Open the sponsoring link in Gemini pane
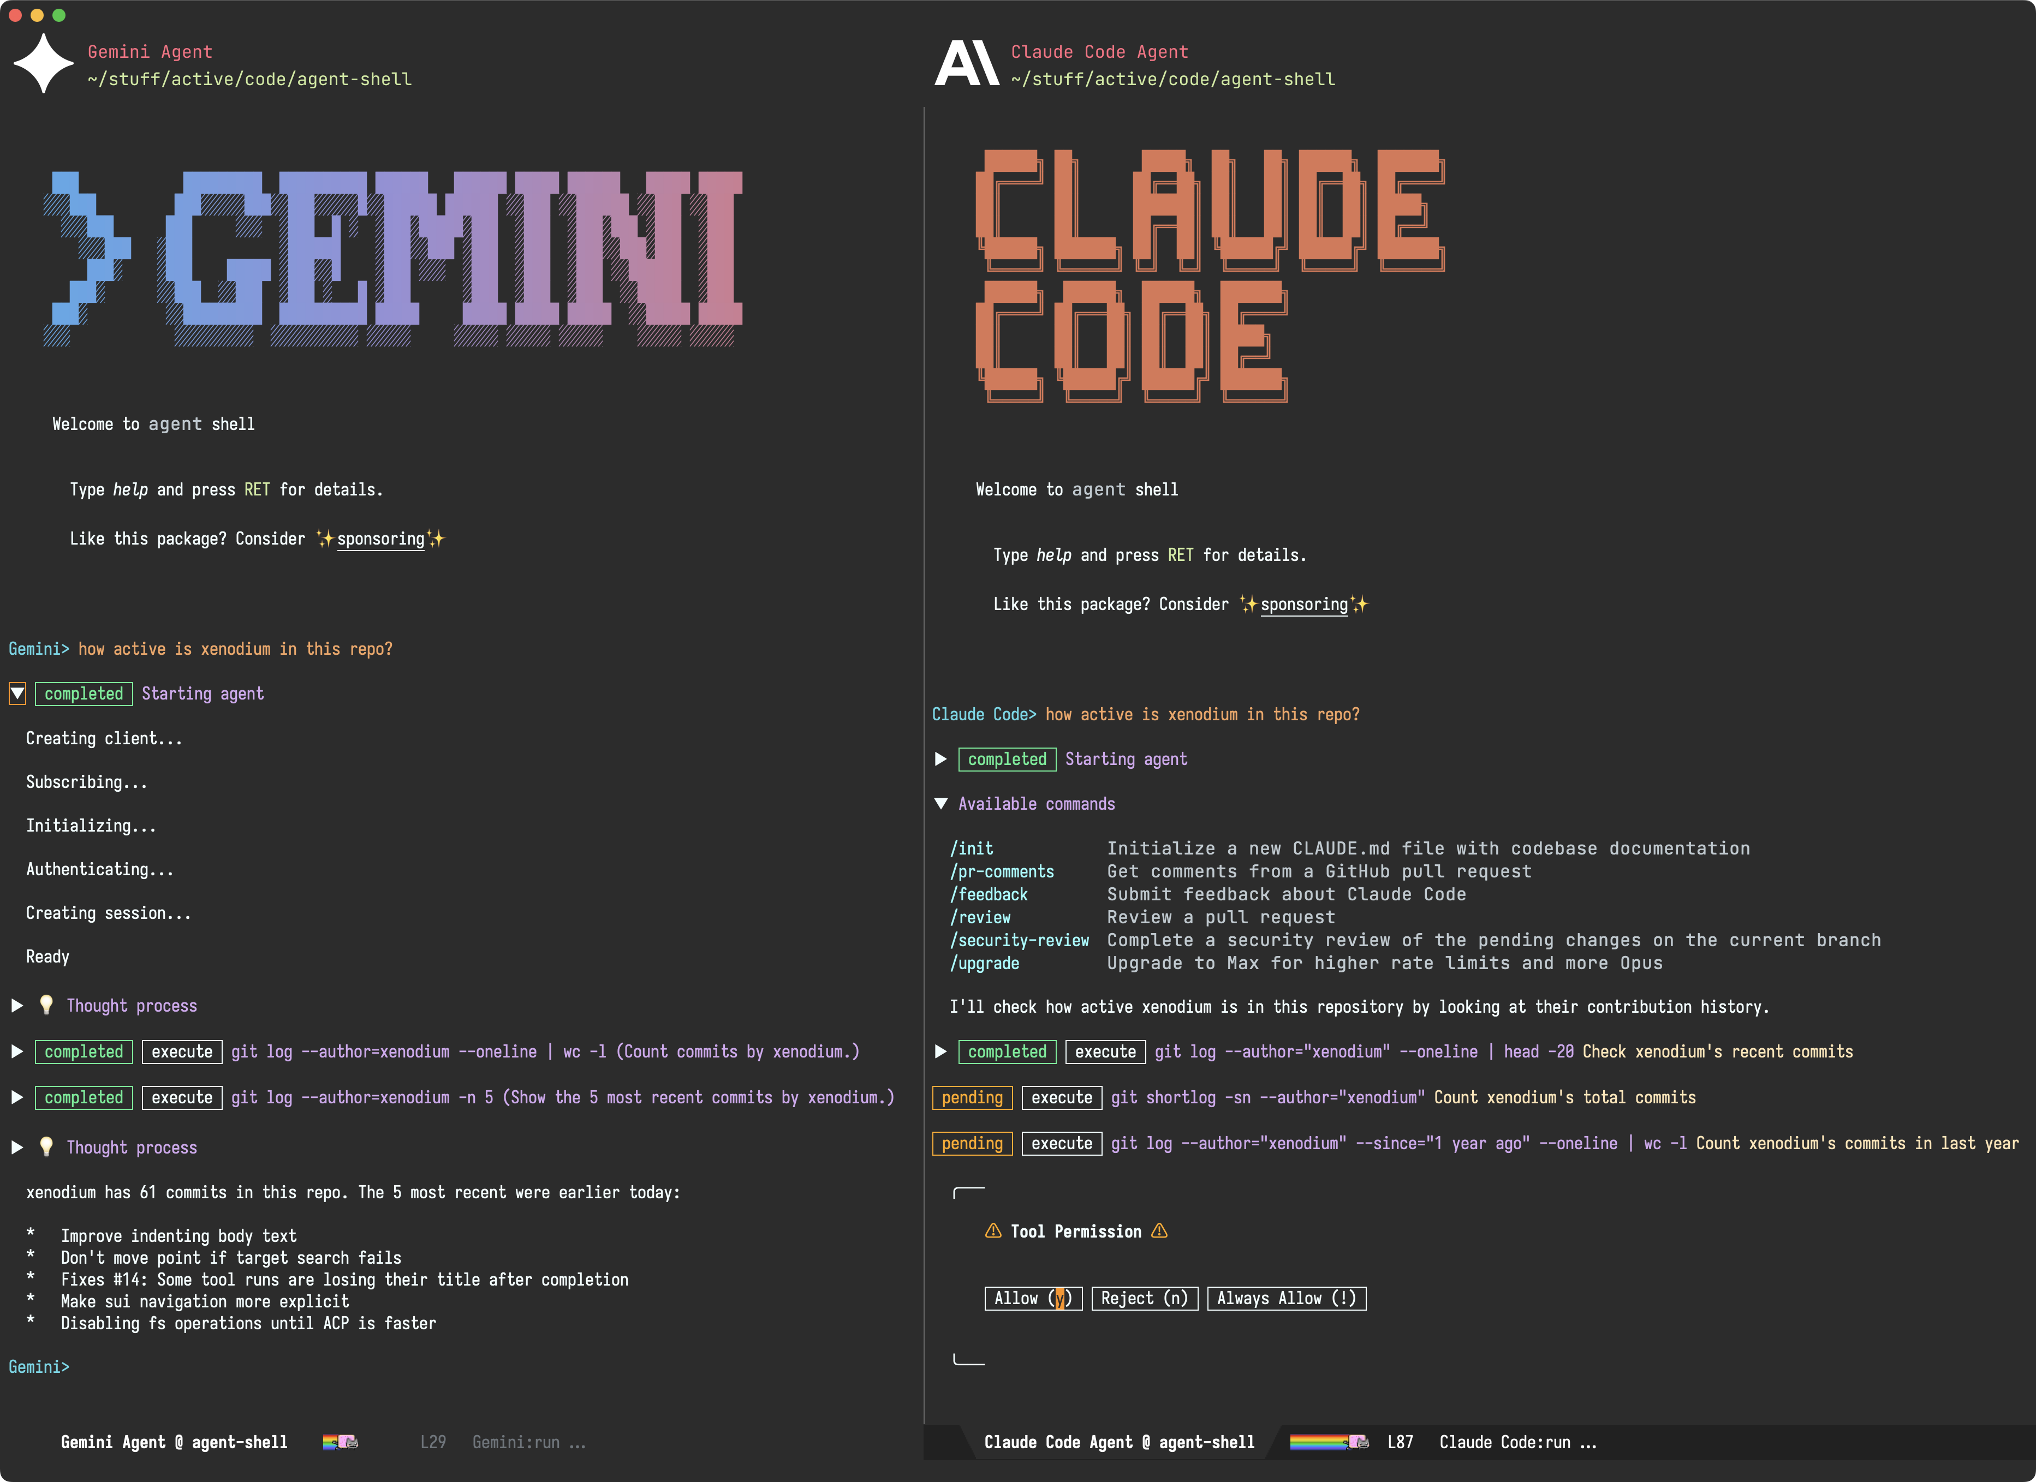This screenshot has width=2036, height=1482. pyautogui.click(x=380, y=539)
